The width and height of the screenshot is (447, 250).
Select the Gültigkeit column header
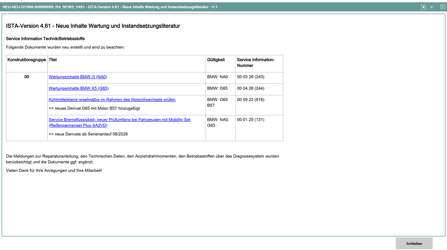(x=216, y=59)
